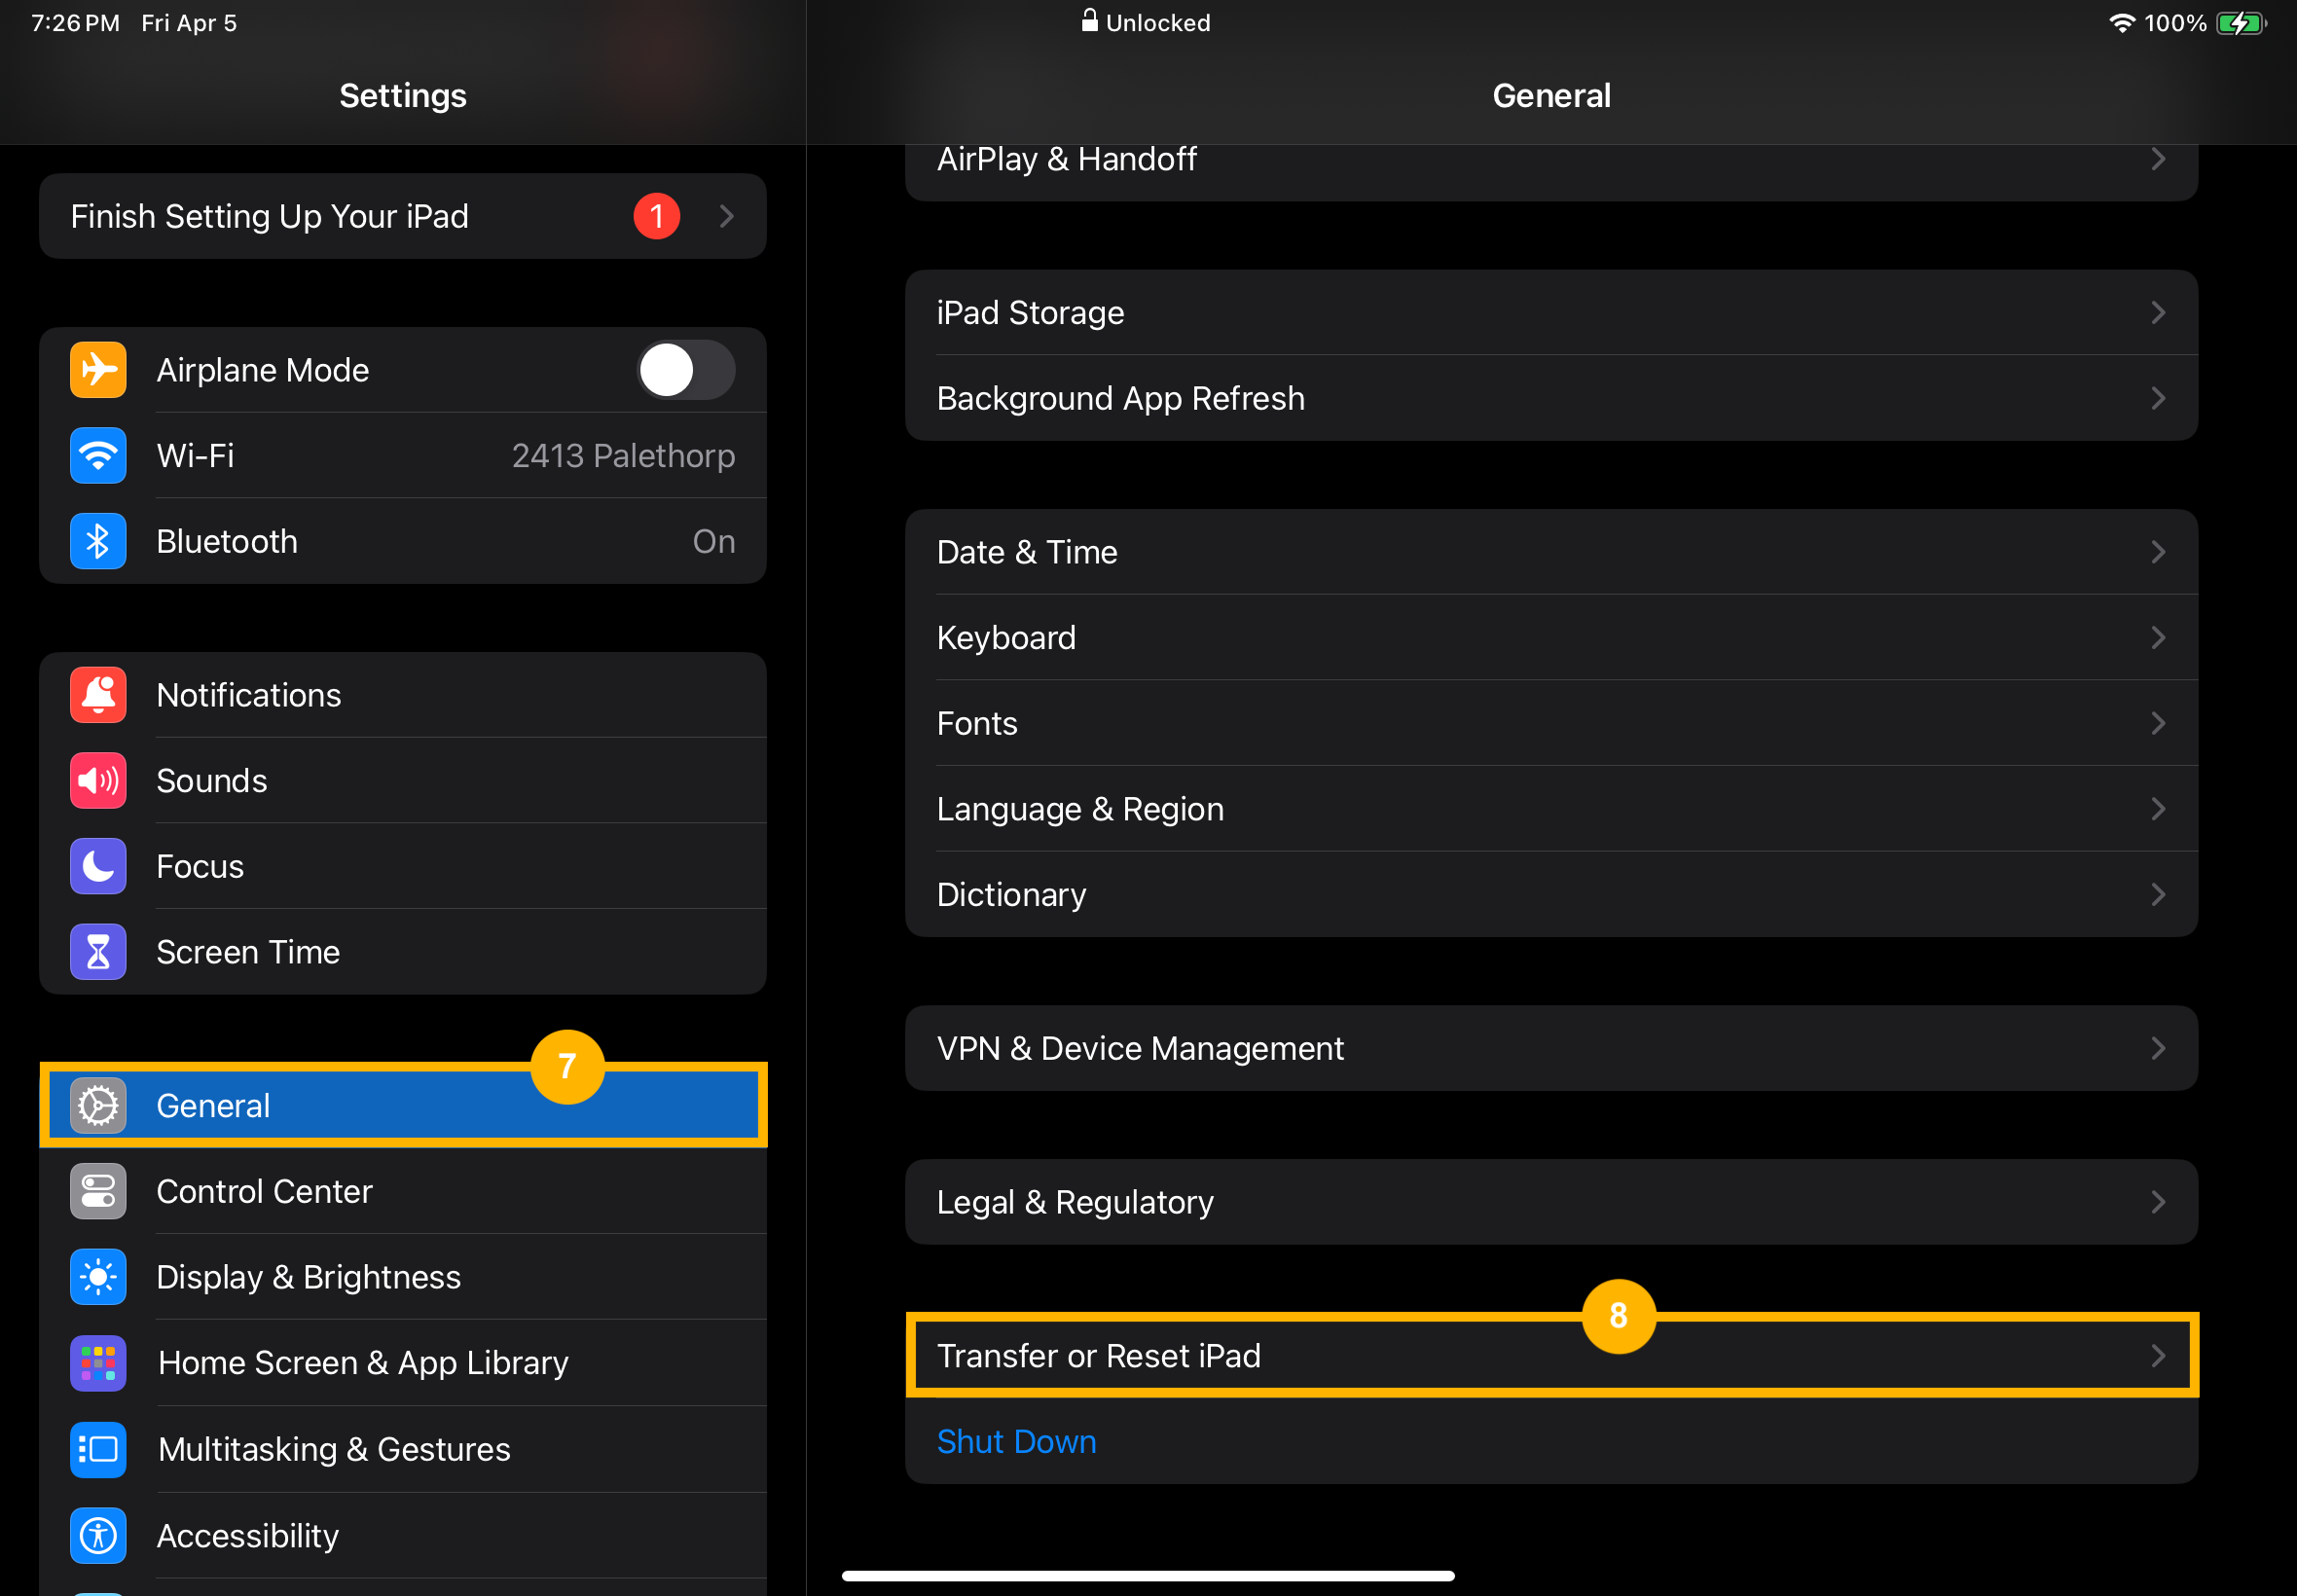This screenshot has height=1596, width=2297.
Task: Select Accessibility in sidebar
Action: tap(403, 1535)
